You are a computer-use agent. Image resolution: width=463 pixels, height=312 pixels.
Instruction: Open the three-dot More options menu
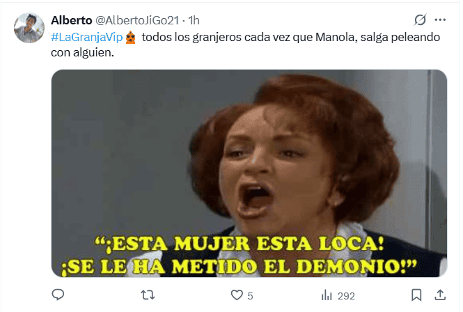coord(440,19)
